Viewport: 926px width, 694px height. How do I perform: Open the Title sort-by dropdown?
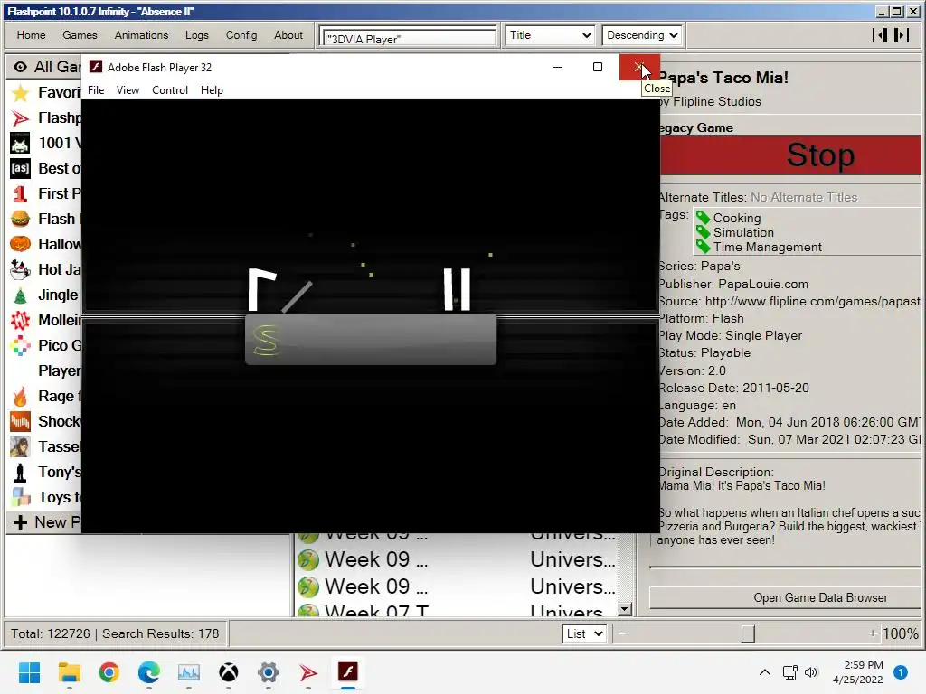550,35
